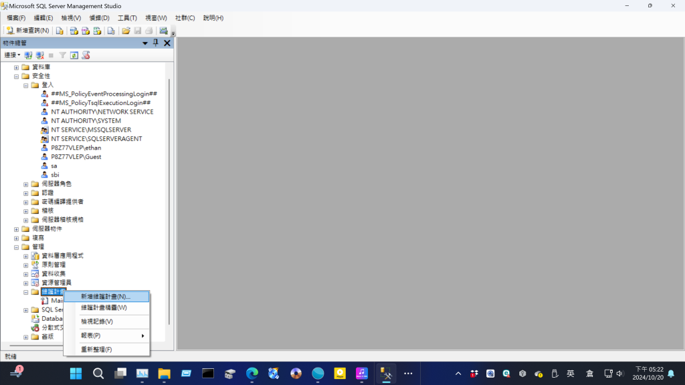
Task: Open the 工具(T) menu in menu bar
Action: click(127, 18)
